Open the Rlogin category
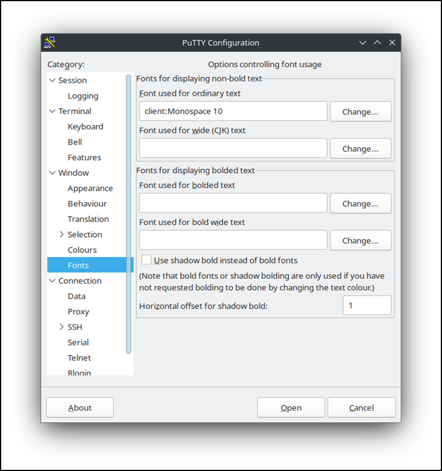Screen dimensions: 442x471 (x=79, y=373)
